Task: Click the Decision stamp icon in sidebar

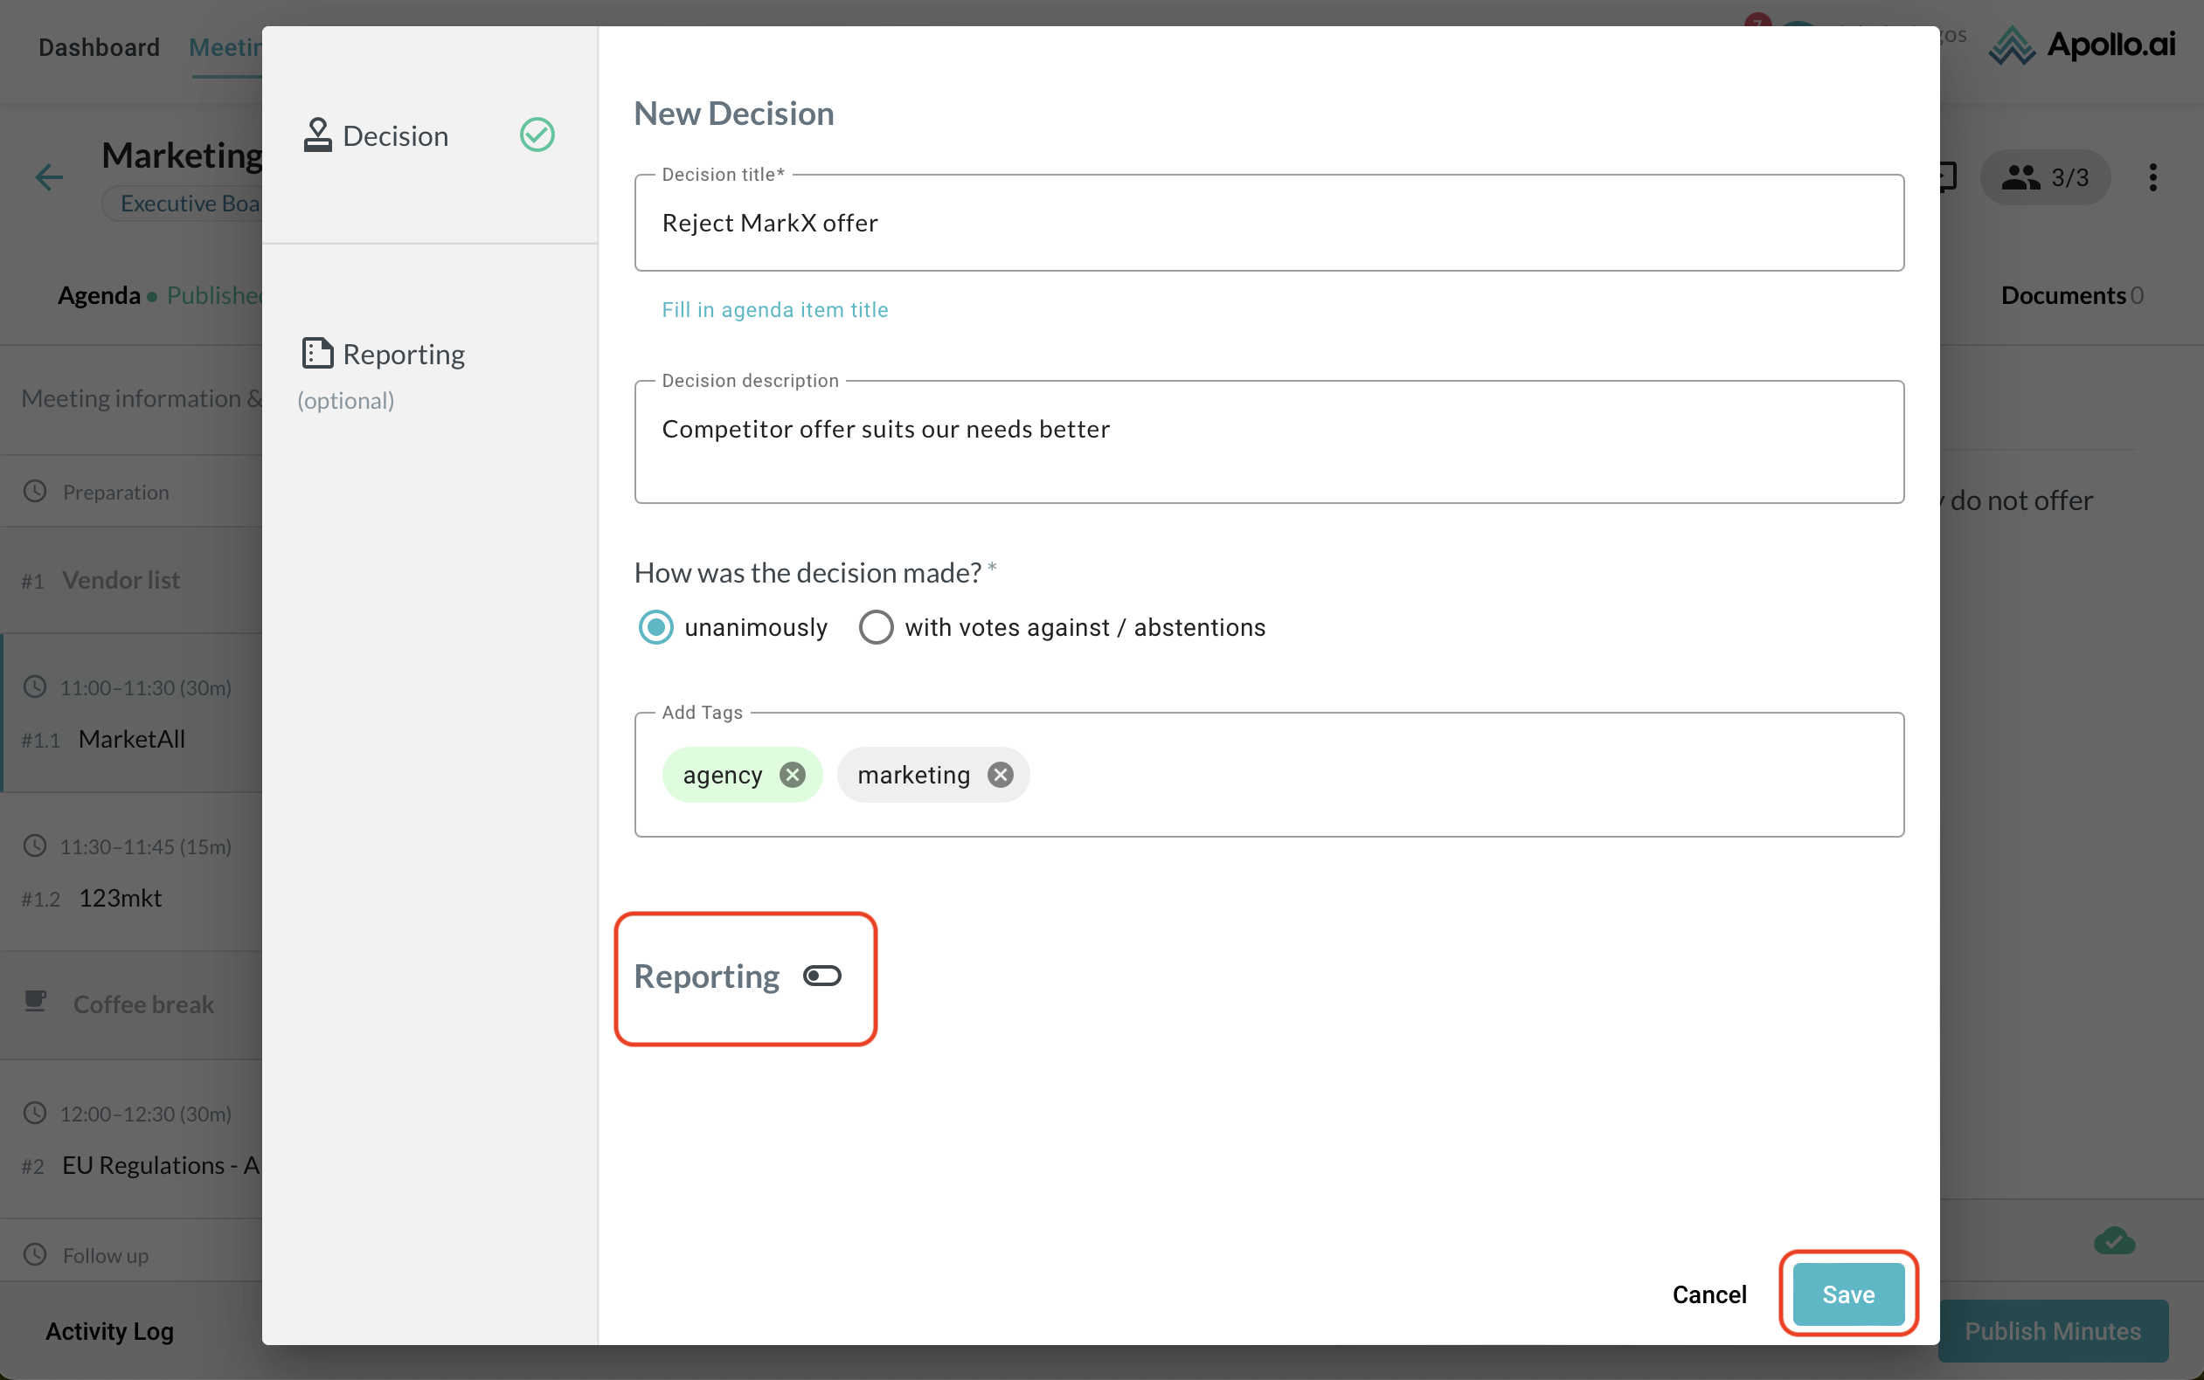Action: point(317,135)
